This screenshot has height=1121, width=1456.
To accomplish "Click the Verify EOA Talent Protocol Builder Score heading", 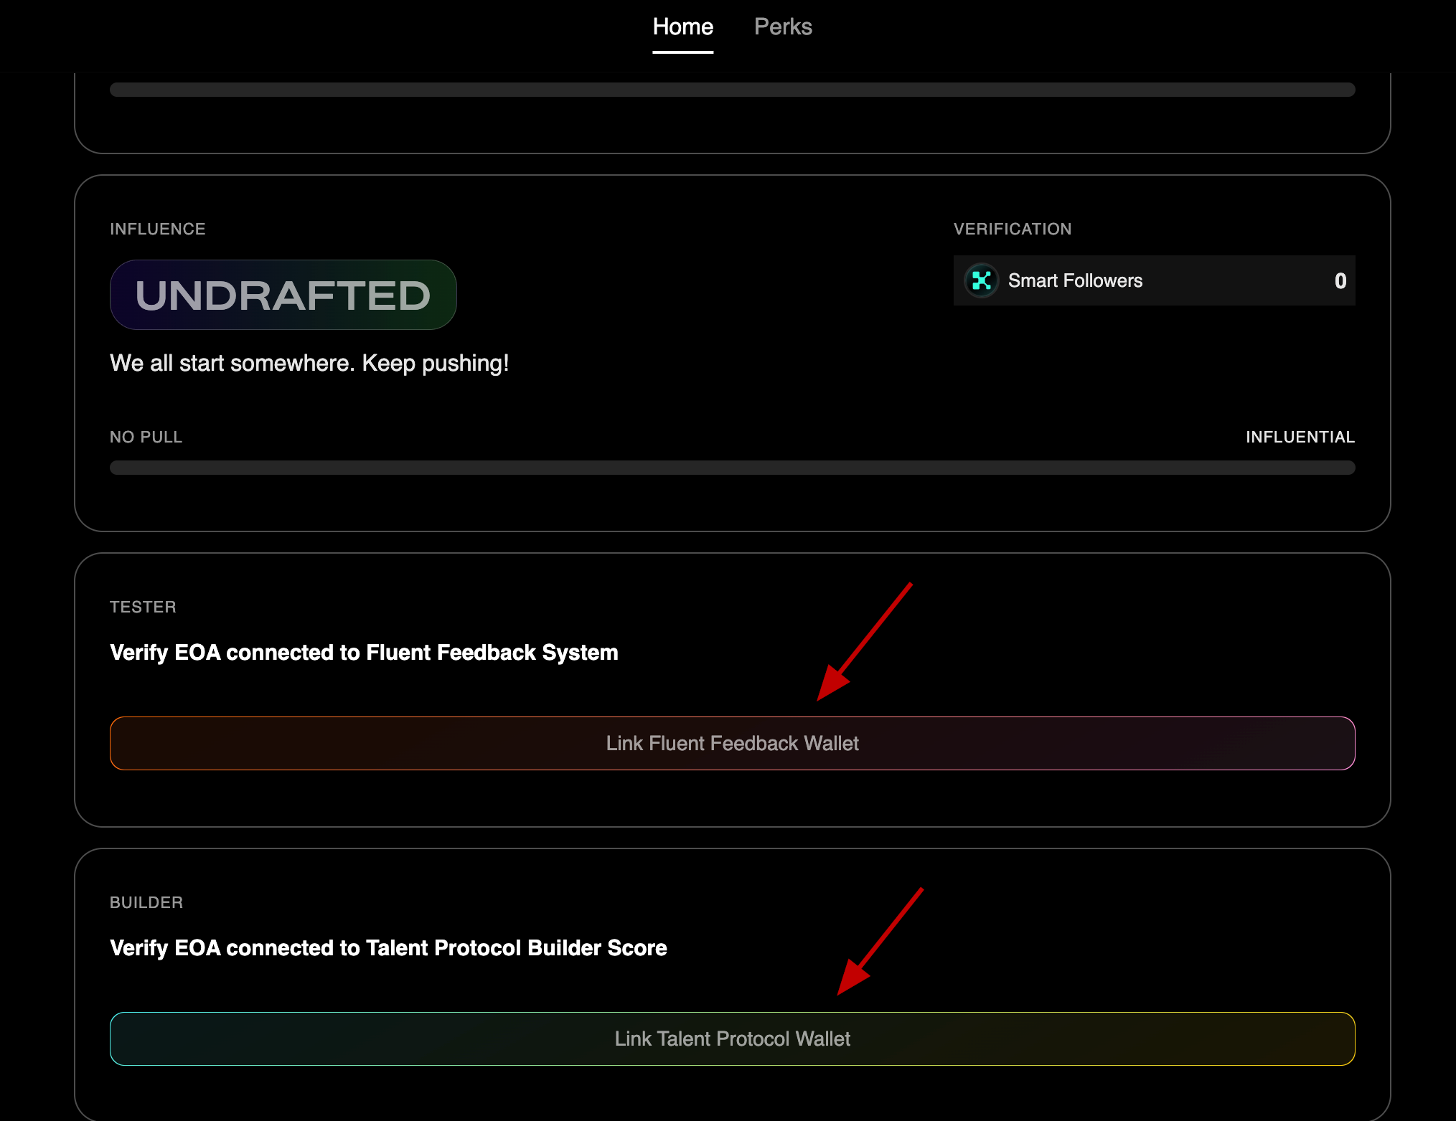I will (x=388, y=947).
